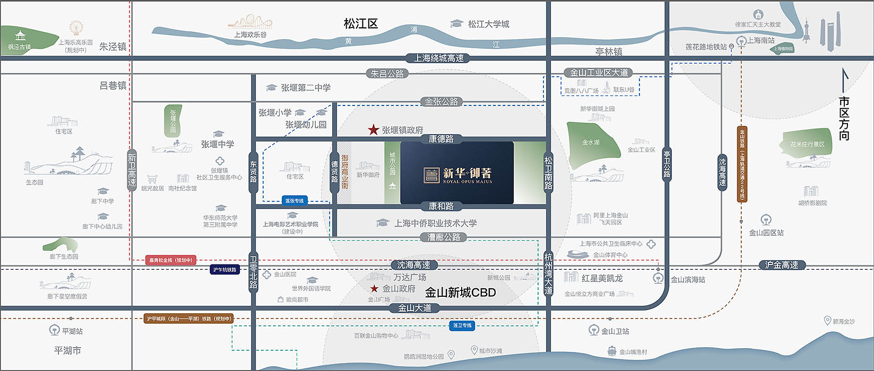This screenshot has width=874, height=371.
Task: Click the 康和路 road label
Action: [x=442, y=206]
